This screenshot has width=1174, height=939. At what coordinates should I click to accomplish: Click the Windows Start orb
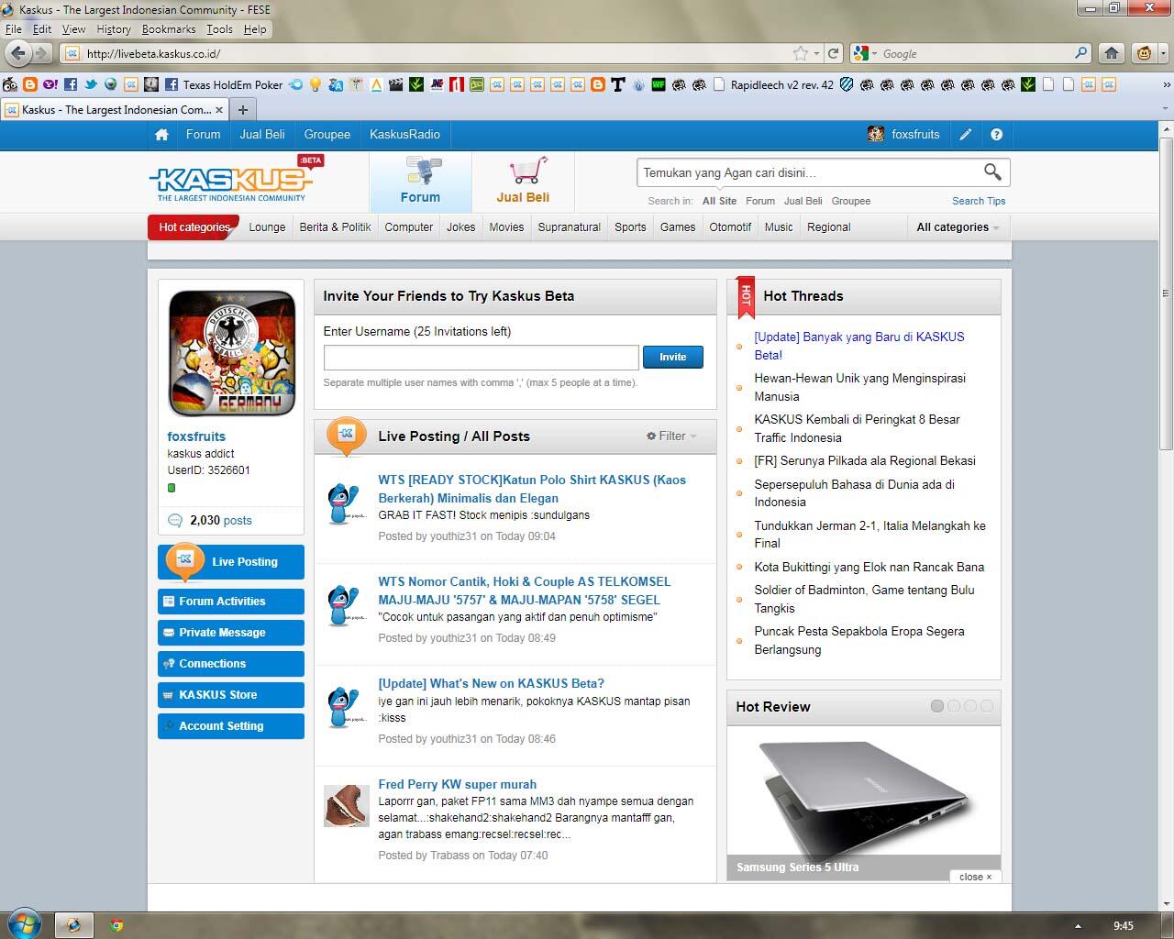(x=24, y=923)
